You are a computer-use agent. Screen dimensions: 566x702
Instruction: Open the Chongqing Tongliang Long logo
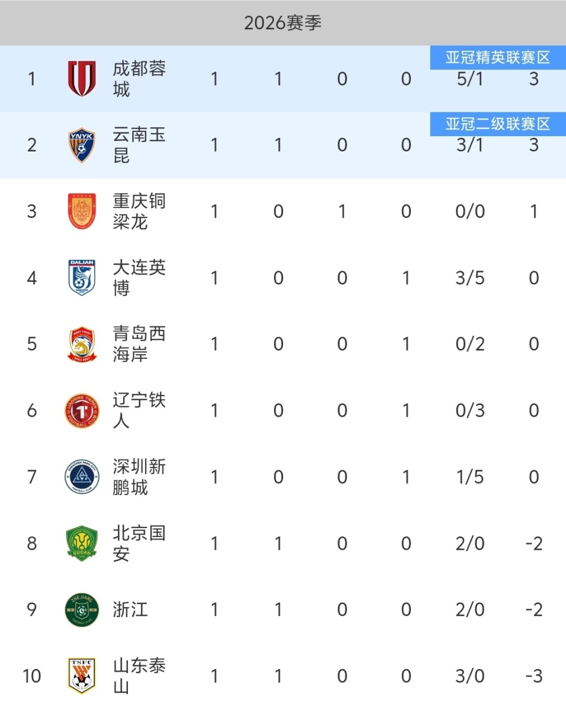pos(81,211)
